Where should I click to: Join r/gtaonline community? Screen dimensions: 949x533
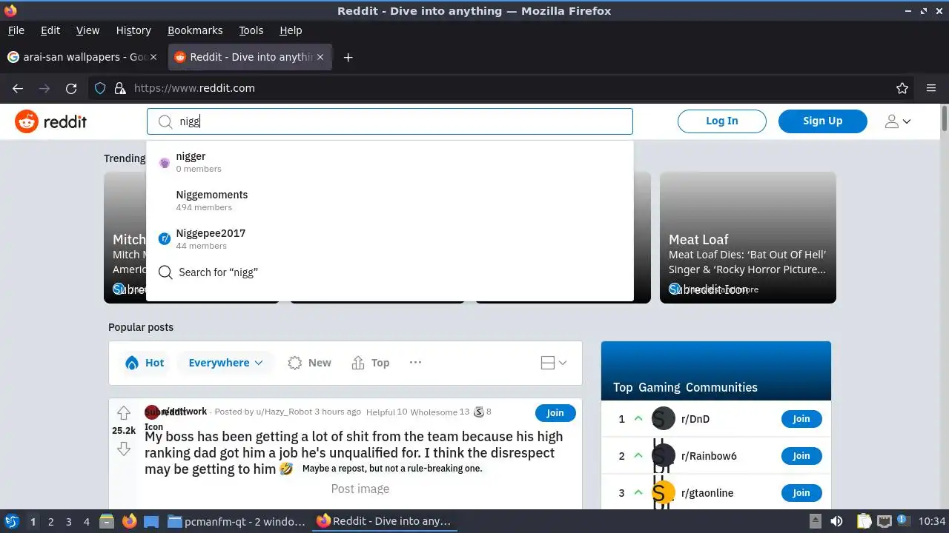pos(801,493)
